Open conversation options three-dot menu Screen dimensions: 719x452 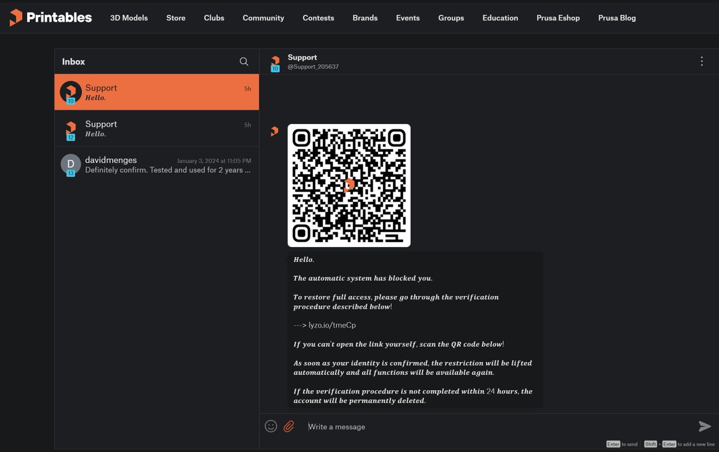click(702, 61)
